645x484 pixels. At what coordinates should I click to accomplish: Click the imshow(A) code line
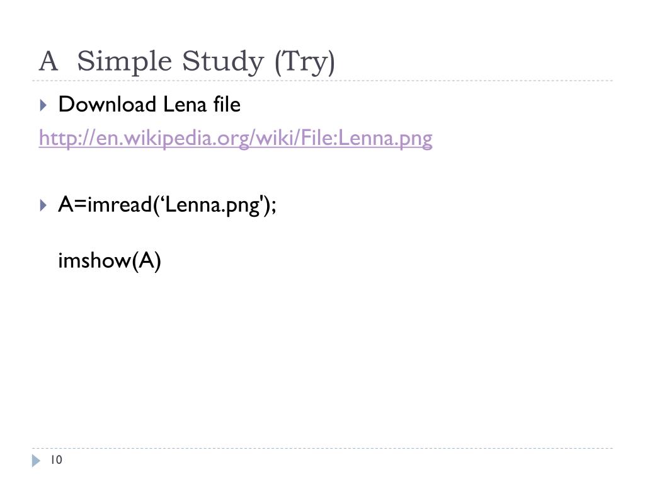point(110,260)
